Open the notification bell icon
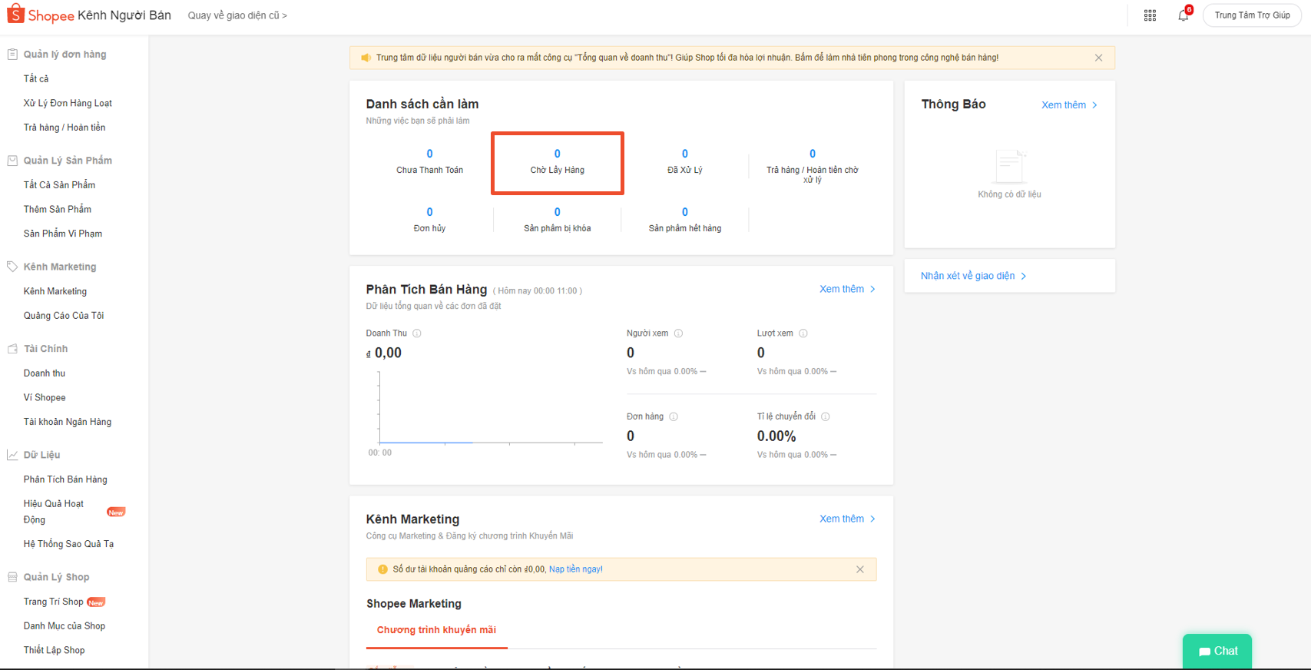 click(x=1183, y=15)
